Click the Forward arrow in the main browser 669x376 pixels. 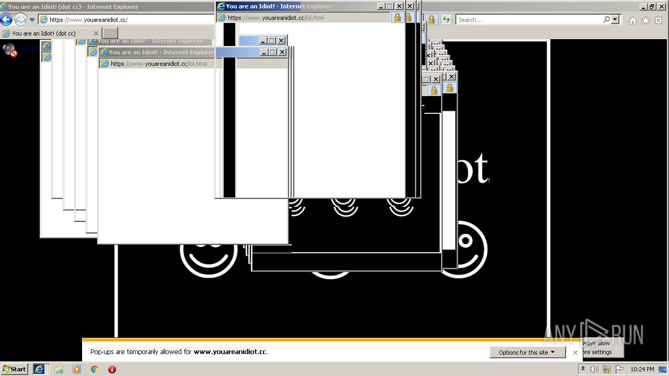click(x=20, y=20)
